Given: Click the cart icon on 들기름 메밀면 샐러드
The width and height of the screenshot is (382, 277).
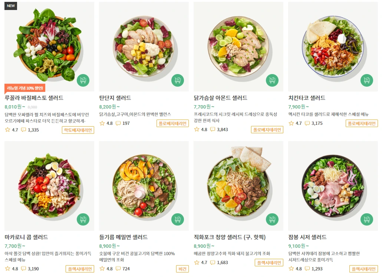Looking at the screenshot, I should 178,219.
